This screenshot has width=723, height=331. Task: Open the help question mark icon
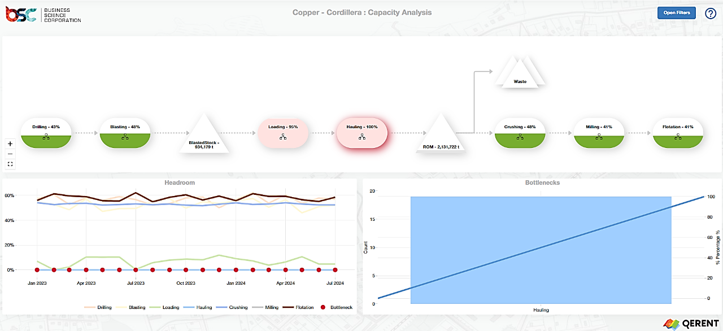[711, 12]
